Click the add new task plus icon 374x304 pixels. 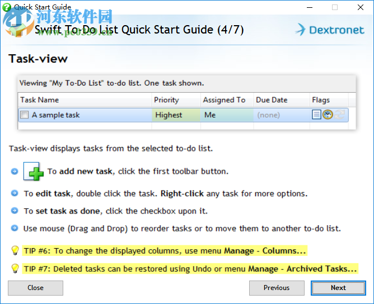coord(34,172)
